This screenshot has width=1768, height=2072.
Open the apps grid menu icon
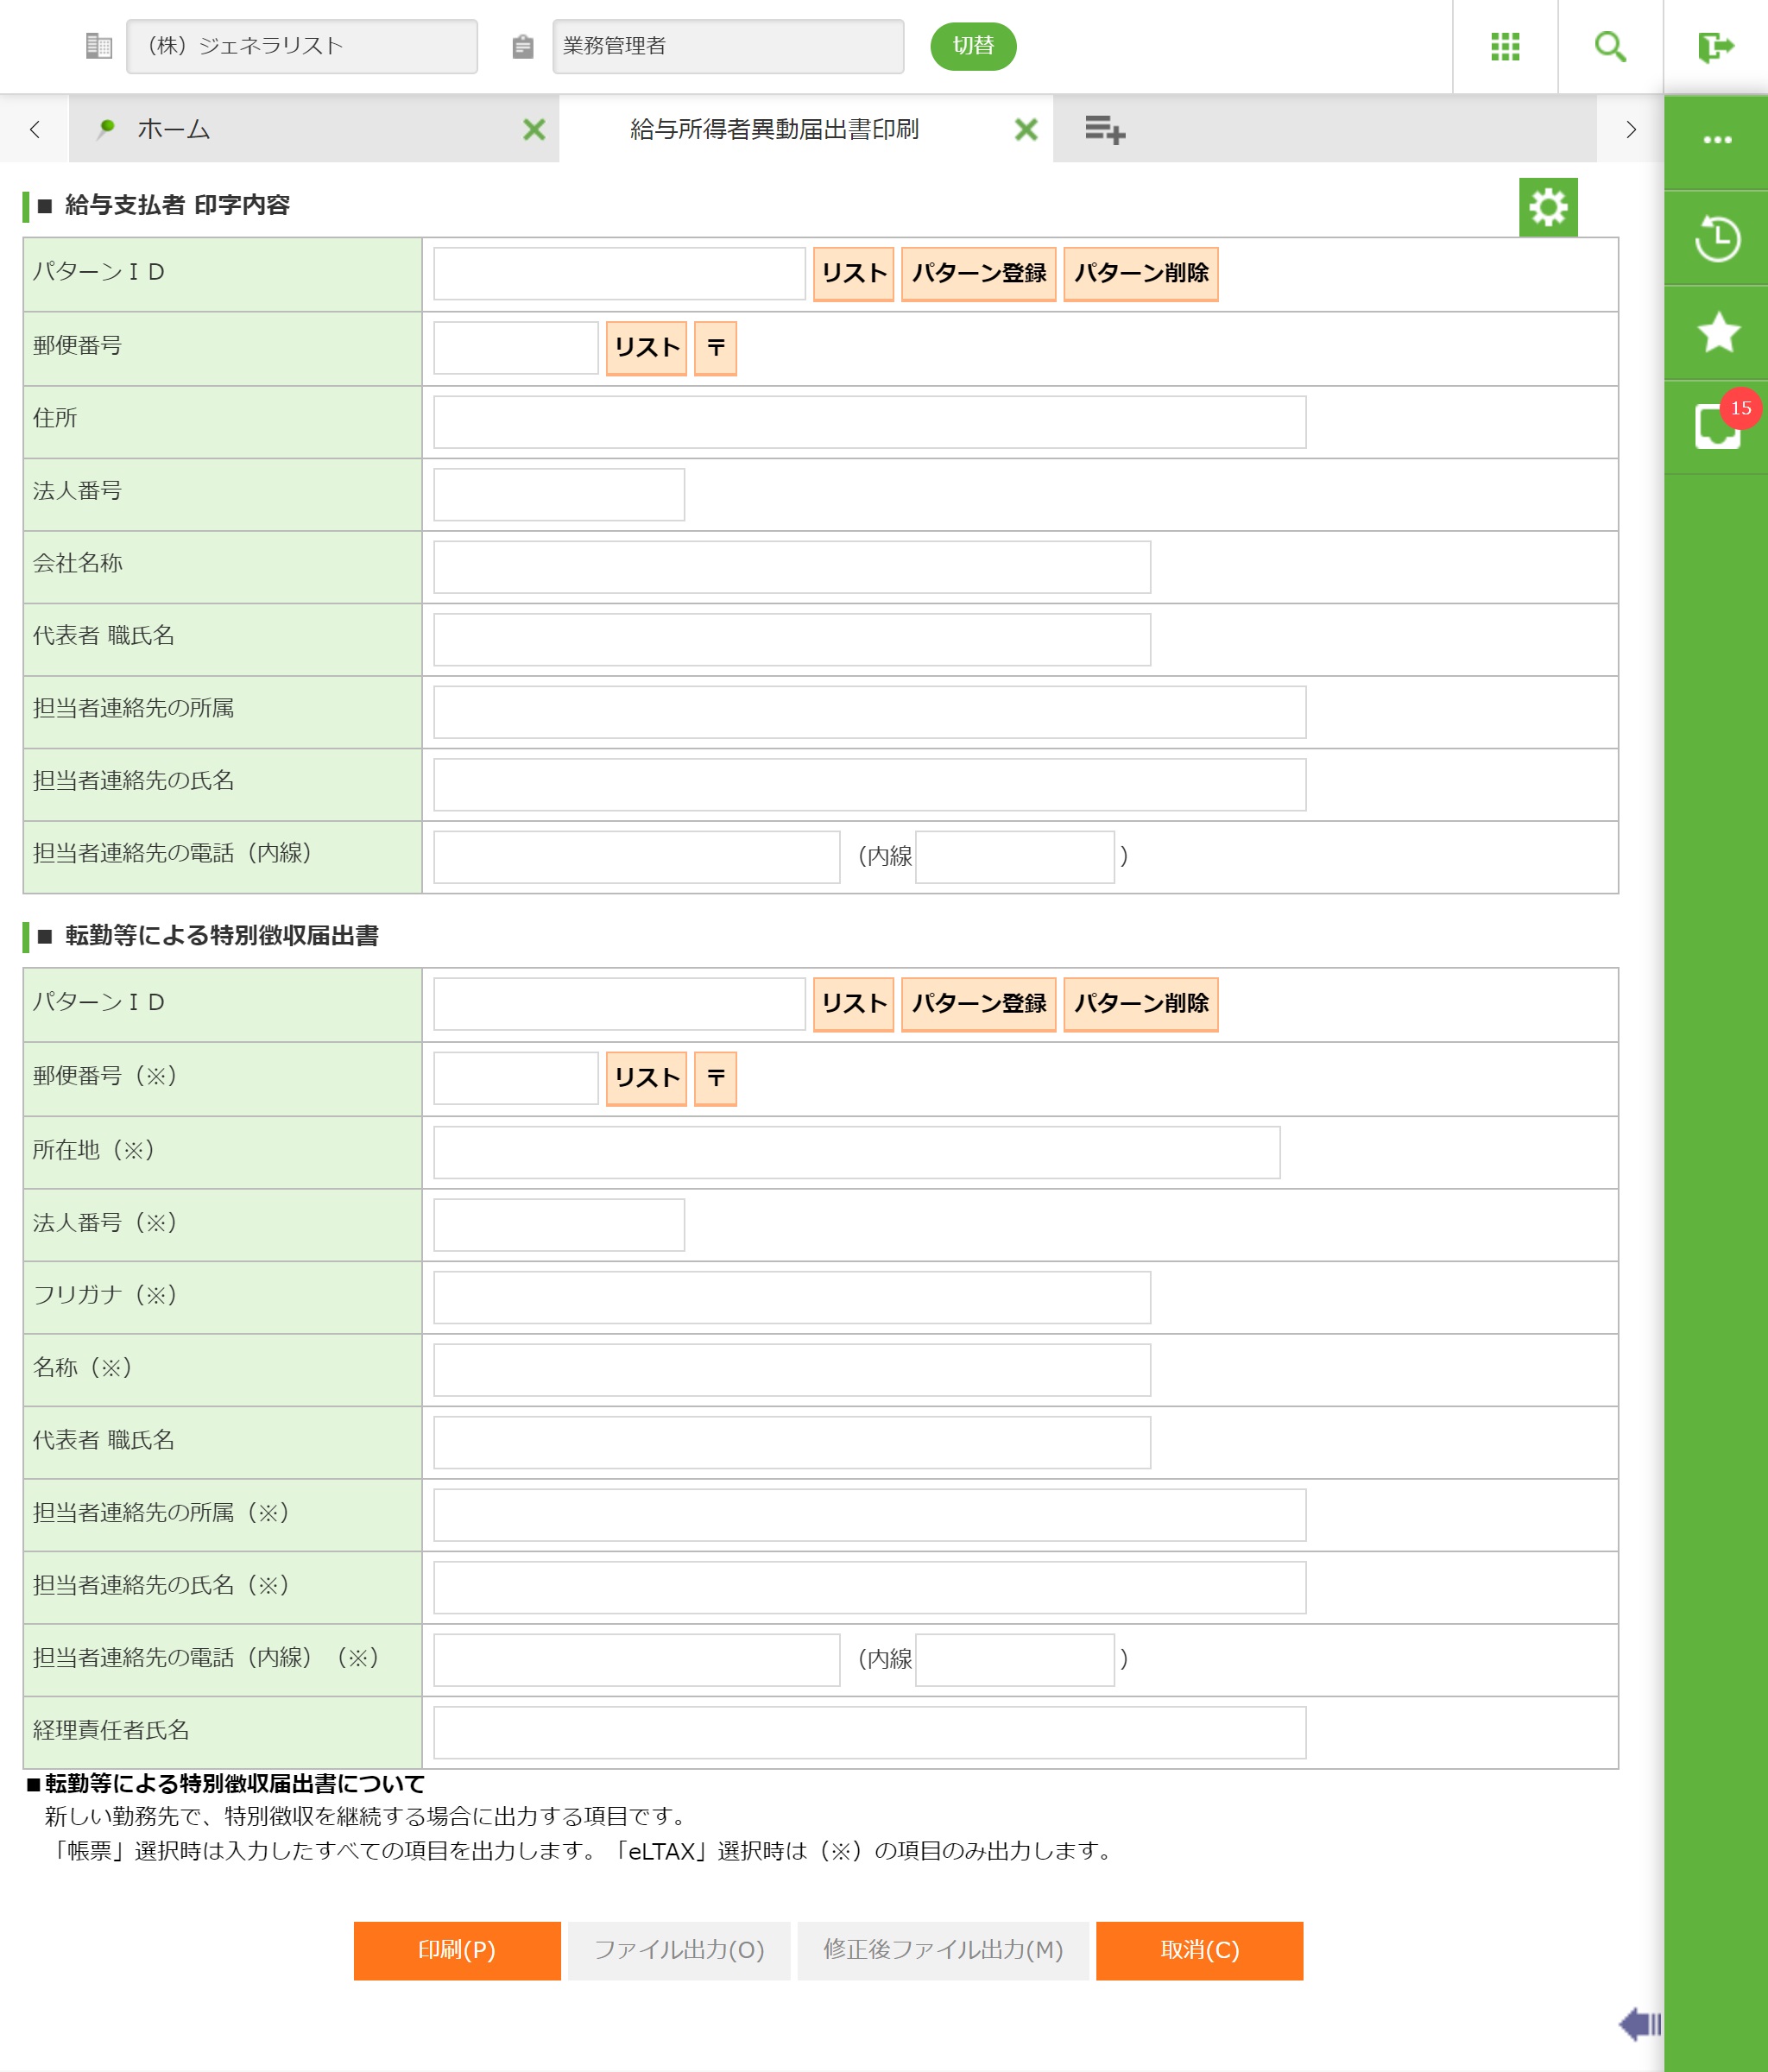(1504, 47)
